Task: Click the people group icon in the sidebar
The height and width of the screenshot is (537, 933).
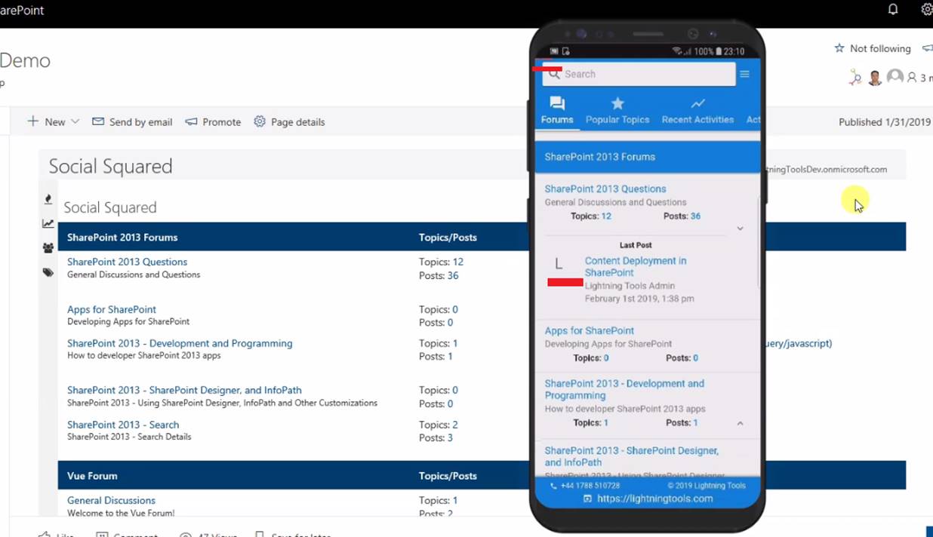Action: pyautogui.click(x=48, y=248)
